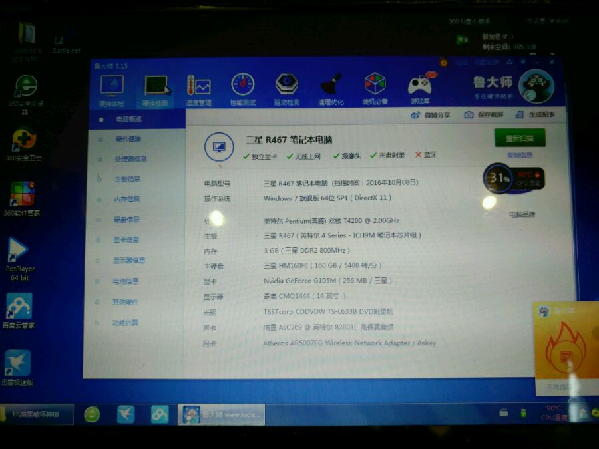The height and width of the screenshot is (449, 599).
Task: Click 保存截屏 to save a screenshot
Action: [484, 114]
